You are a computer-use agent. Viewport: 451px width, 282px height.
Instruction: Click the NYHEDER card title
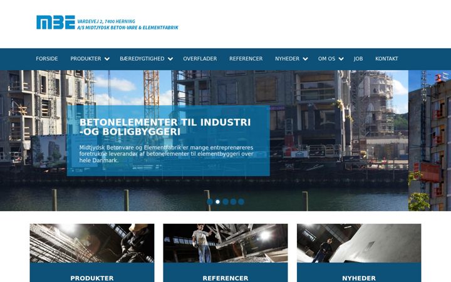click(359, 278)
